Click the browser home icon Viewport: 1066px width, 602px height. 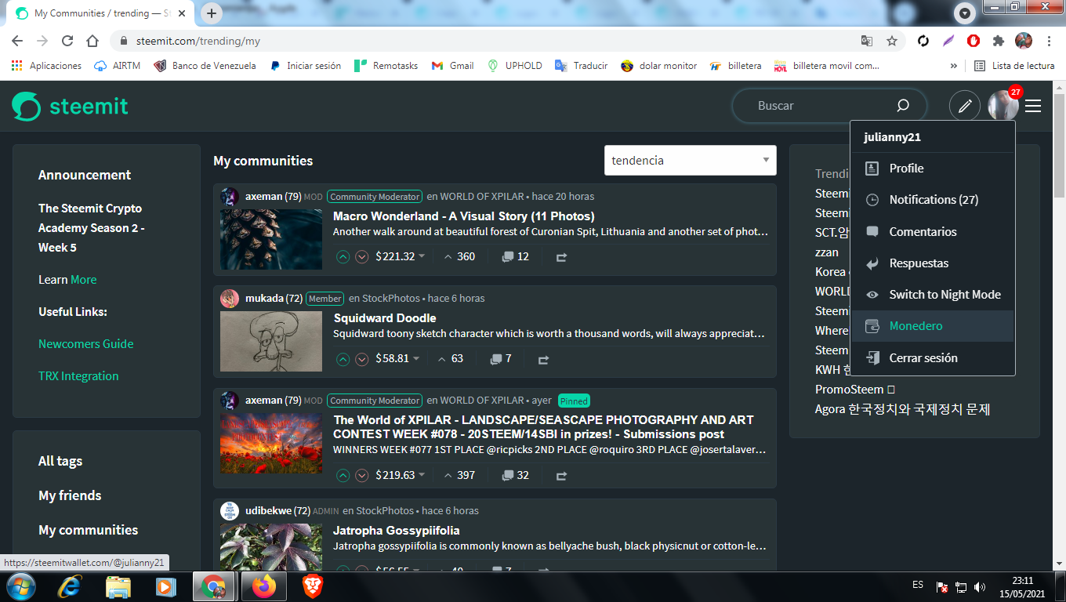92,41
